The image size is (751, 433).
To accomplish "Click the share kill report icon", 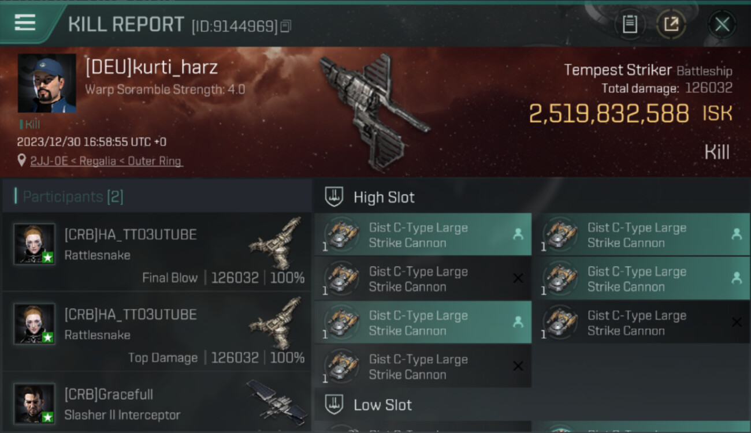I will (x=671, y=24).
